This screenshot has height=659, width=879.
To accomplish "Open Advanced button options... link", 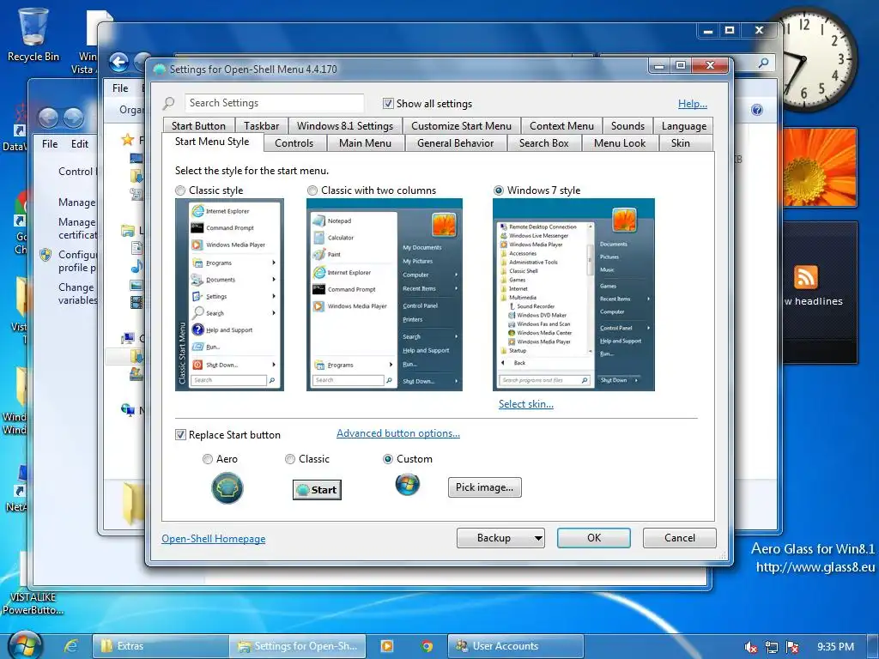I will (398, 433).
